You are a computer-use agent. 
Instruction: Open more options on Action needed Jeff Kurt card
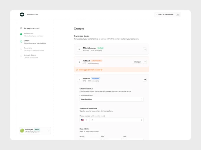[x=145, y=62]
